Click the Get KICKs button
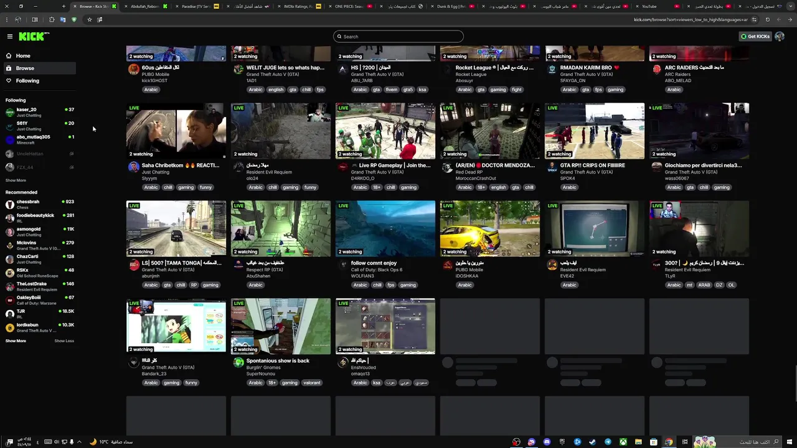Image resolution: width=797 pixels, height=448 pixels. [755, 37]
